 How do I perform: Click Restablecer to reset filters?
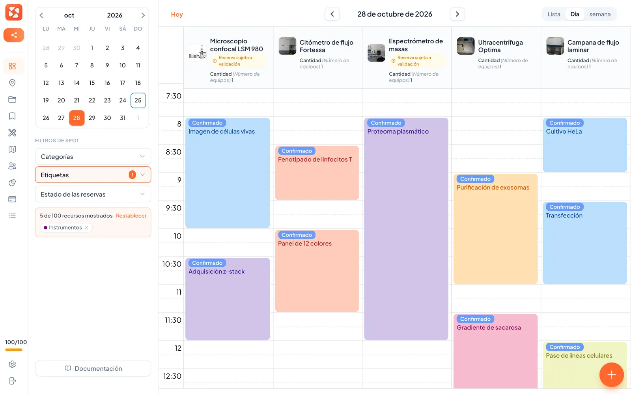(x=131, y=216)
